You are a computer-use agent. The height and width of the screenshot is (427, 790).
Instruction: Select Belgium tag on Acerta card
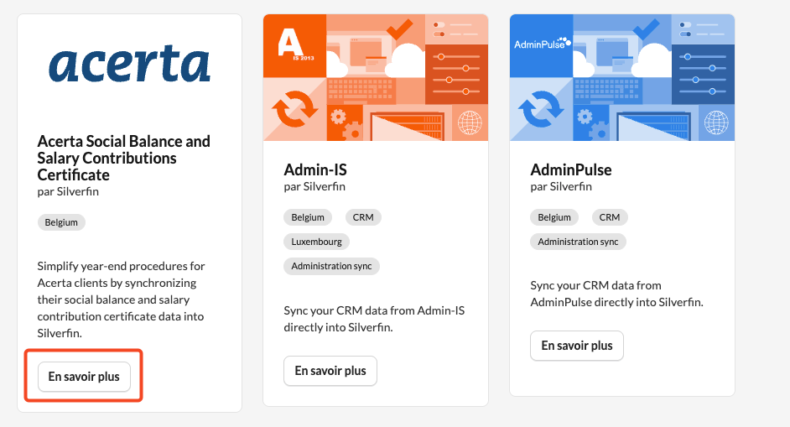click(61, 222)
